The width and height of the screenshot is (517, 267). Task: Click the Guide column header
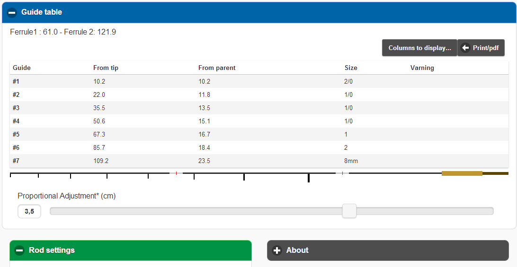click(x=22, y=68)
